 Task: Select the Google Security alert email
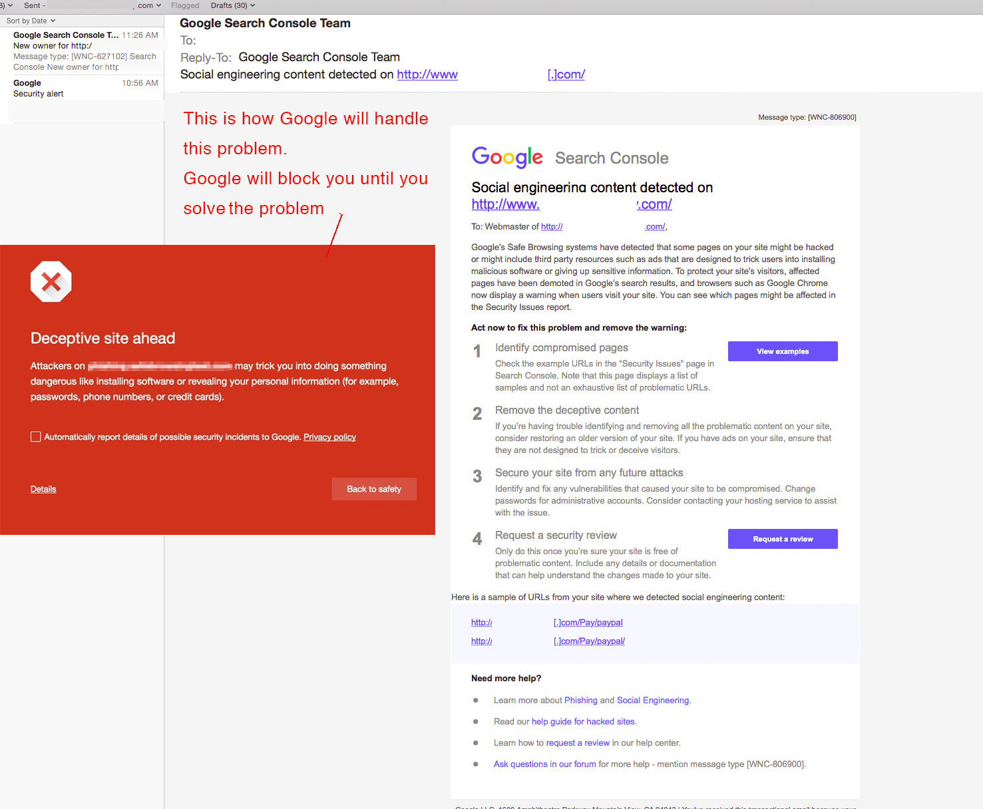tap(85, 88)
